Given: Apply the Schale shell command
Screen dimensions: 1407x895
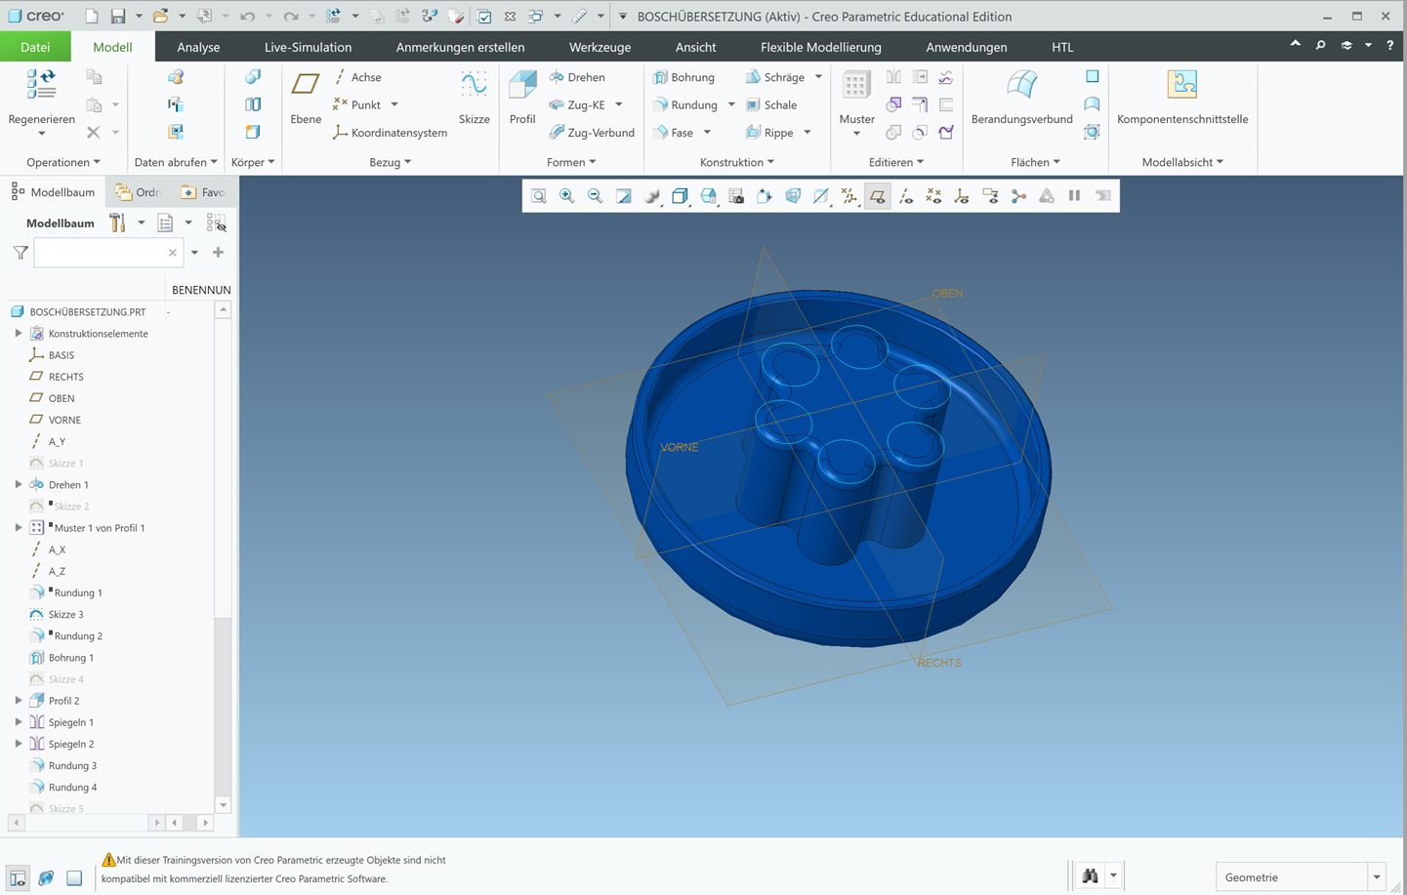Looking at the screenshot, I should pos(771,104).
